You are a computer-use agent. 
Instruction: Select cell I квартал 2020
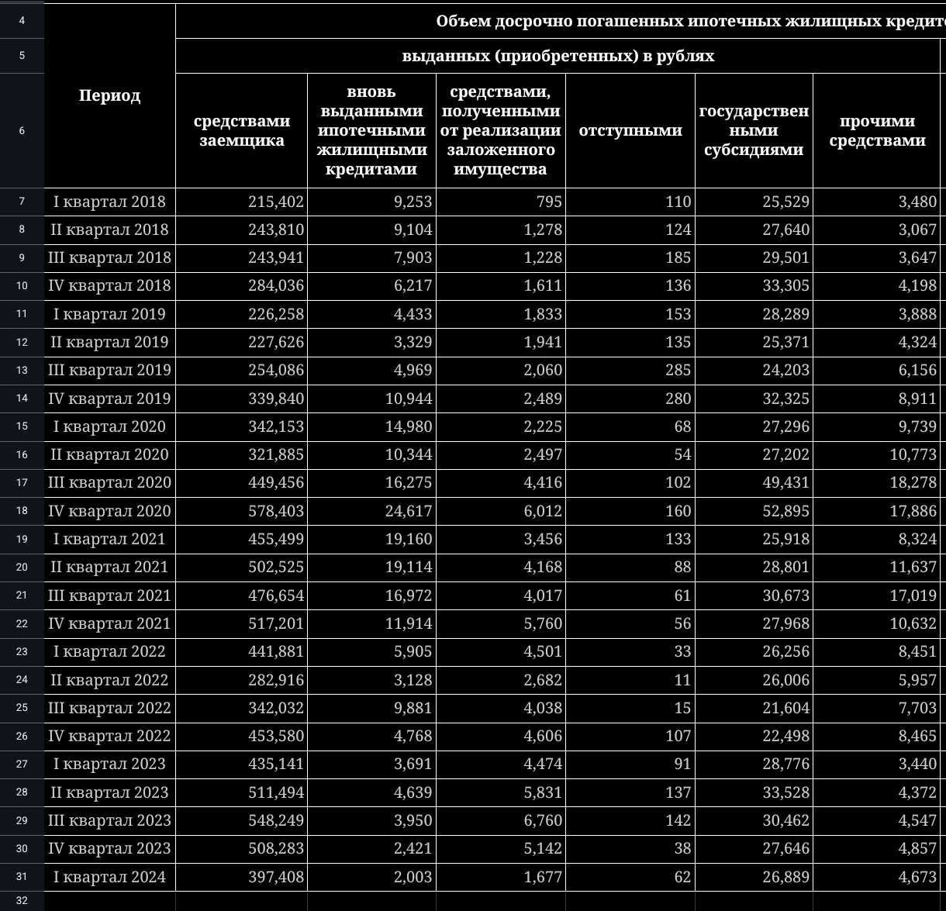(110, 426)
